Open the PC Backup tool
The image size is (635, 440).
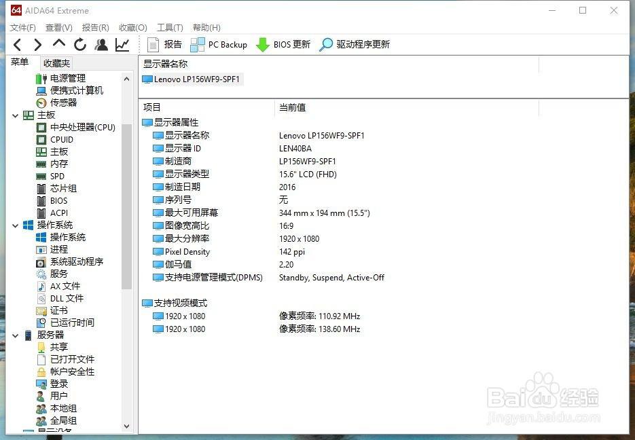click(x=219, y=45)
